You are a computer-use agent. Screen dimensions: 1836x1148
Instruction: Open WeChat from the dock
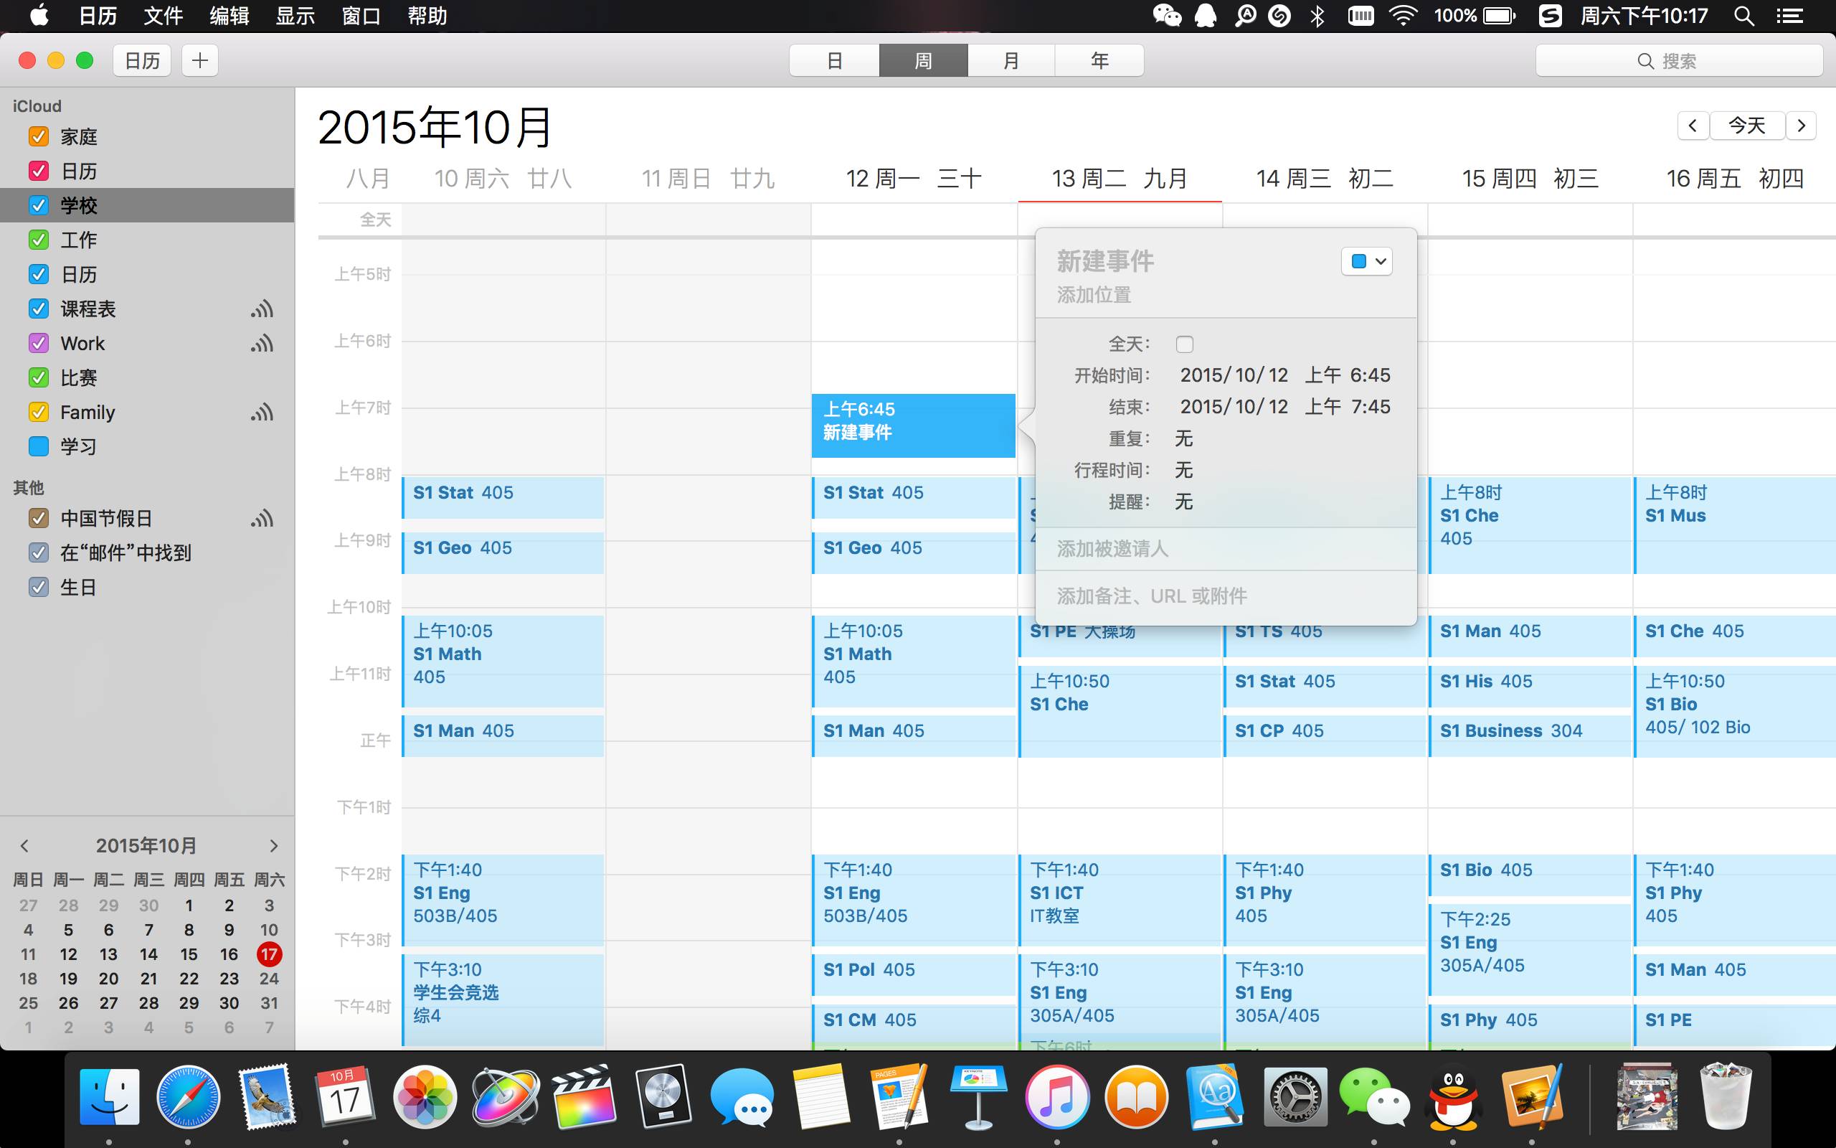coord(1373,1097)
